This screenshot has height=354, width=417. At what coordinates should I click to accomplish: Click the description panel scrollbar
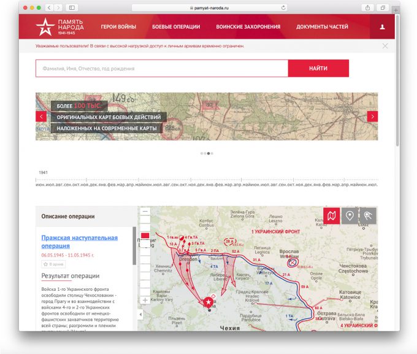(134, 245)
